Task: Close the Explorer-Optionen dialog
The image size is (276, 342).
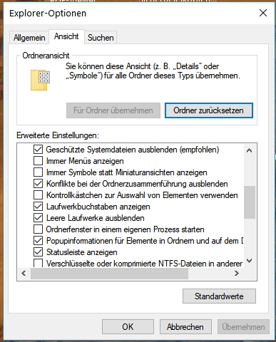Action: [x=263, y=13]
